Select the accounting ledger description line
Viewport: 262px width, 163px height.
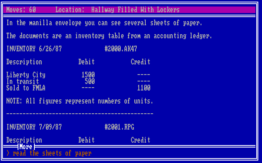[109, 36]
